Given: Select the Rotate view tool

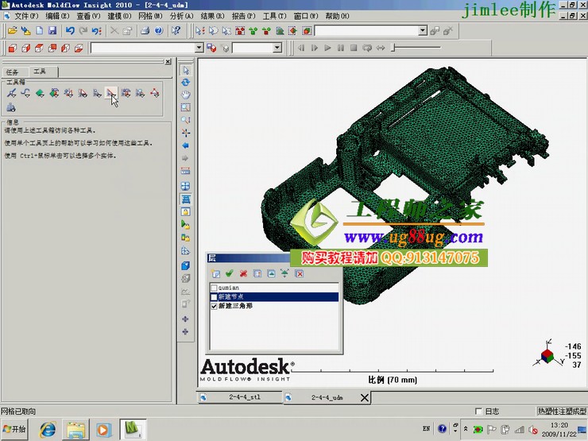Looking at the screenshot, I should pyautogui.click(x=186, y=82).
